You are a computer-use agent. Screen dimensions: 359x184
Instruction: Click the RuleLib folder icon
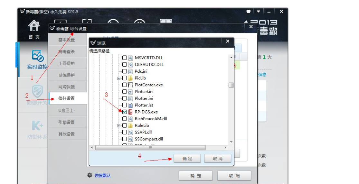pos(130,125)
